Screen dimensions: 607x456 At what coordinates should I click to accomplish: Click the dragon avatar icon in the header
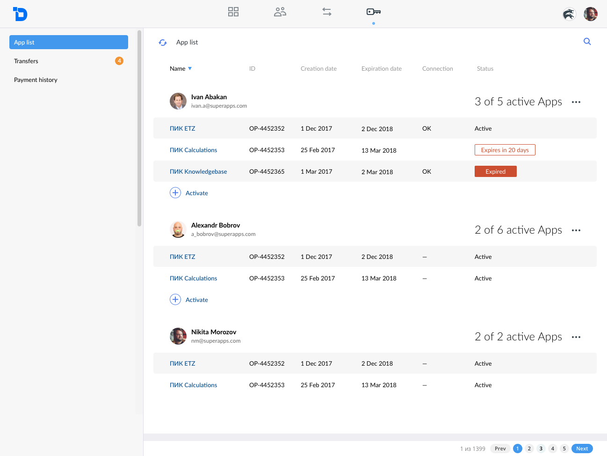coord(569,14)
